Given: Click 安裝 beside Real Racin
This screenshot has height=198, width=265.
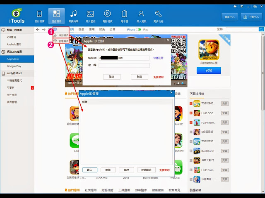Looking at the screenshot, I should [x=225, y=151].
